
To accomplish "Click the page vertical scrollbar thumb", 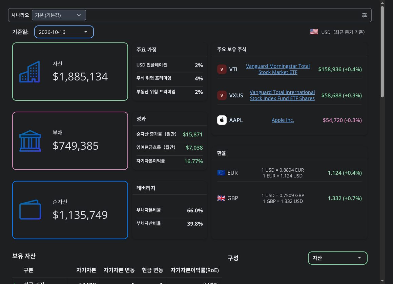I will point(382,52).
